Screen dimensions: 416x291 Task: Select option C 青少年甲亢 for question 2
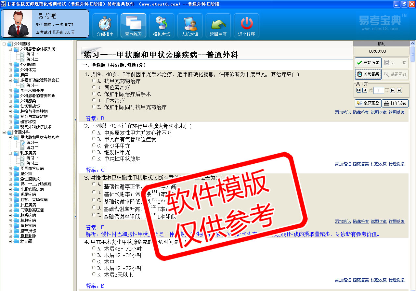pos(94,145)
